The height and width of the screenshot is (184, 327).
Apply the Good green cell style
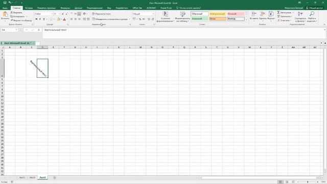(x=200, y=19)
